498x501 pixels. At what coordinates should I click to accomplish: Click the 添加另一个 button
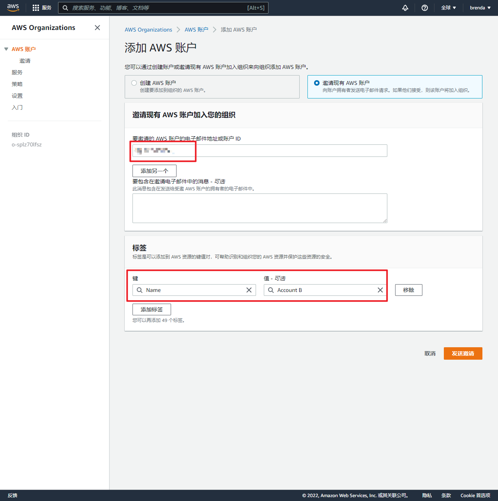pos(154,171)
